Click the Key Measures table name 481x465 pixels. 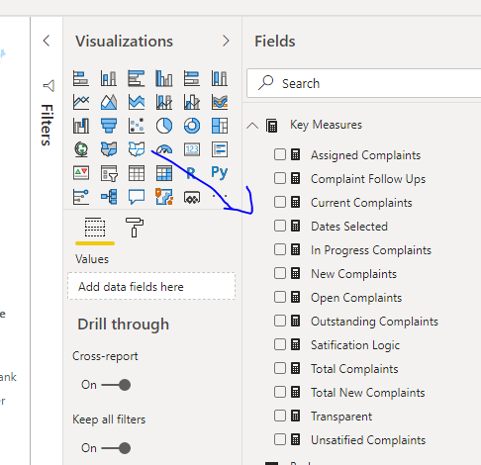point(326,125)
